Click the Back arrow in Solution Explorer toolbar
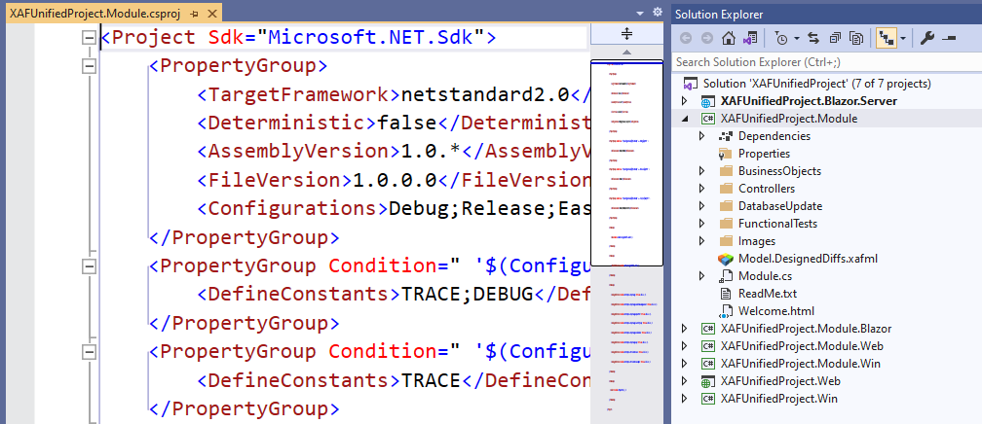 [686, 39]
